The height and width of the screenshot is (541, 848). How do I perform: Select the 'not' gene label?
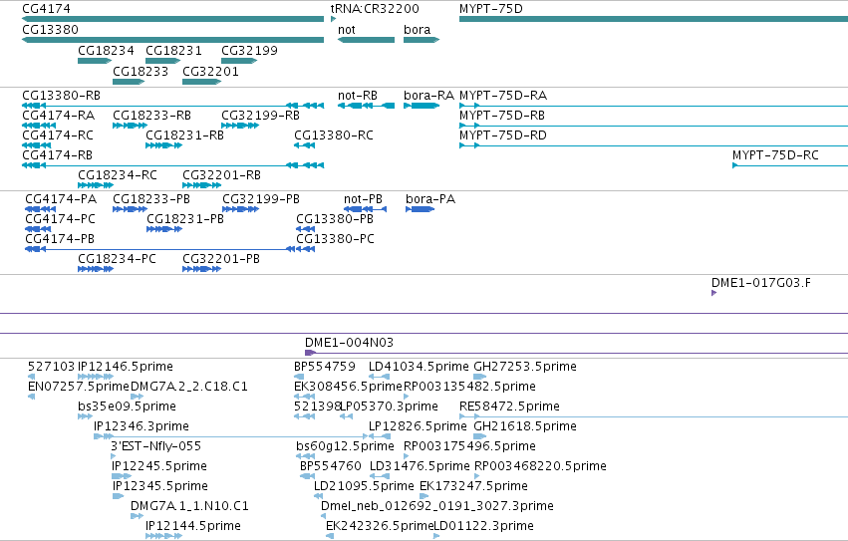click(x=347, y=30)
